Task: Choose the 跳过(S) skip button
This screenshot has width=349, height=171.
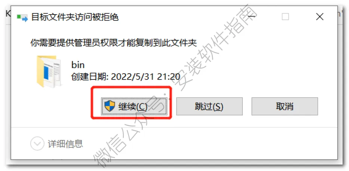Action: click(x=209, y=107)
